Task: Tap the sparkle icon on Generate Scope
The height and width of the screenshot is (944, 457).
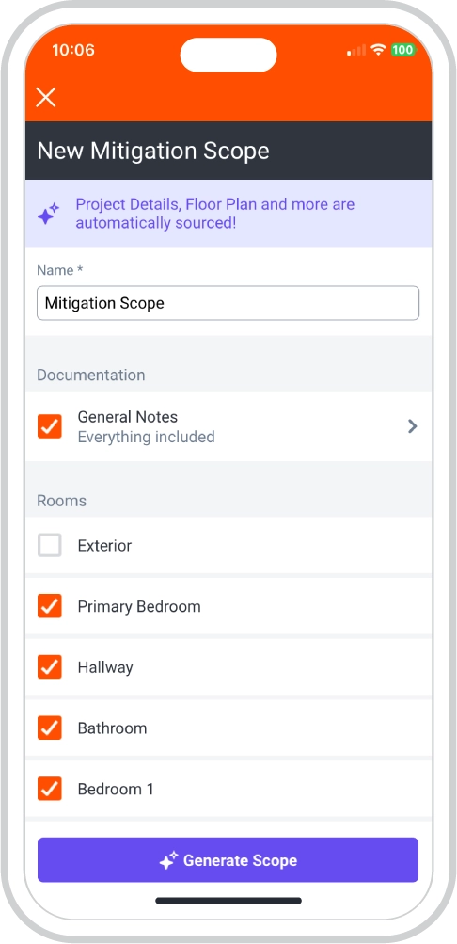Action: (x=169, y=860)
